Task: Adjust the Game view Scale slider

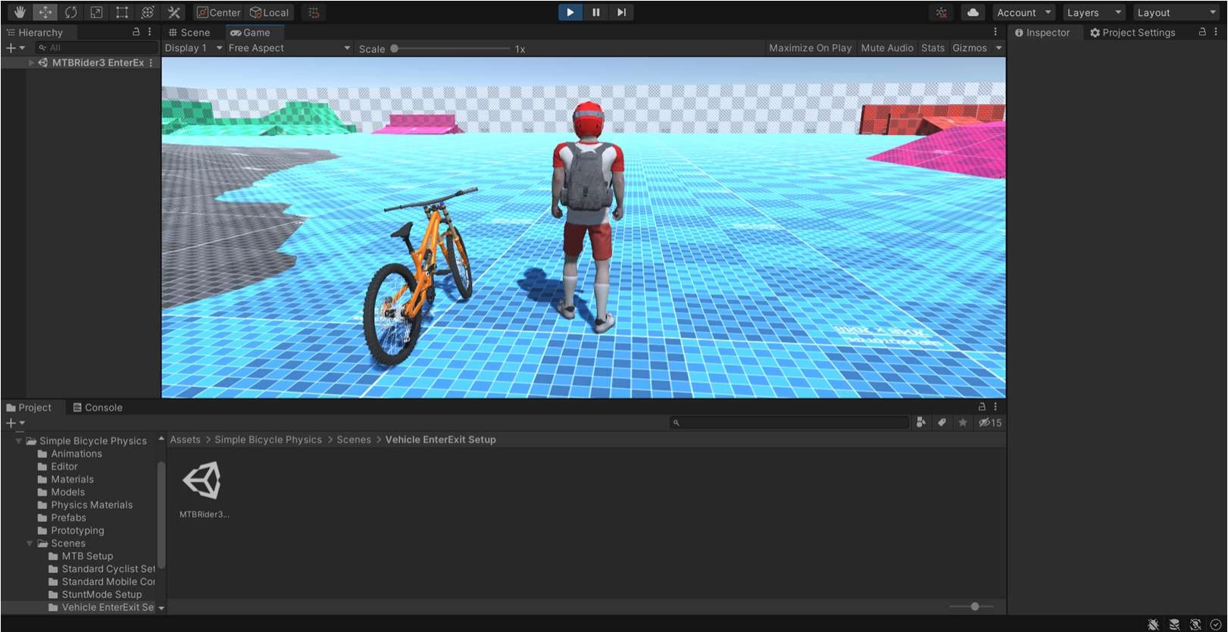Action: pyautogui.click(x=452, y=48)
